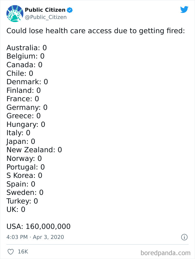
Task: Click the Australia: 0 line
Action: click(x=26, y=48)
